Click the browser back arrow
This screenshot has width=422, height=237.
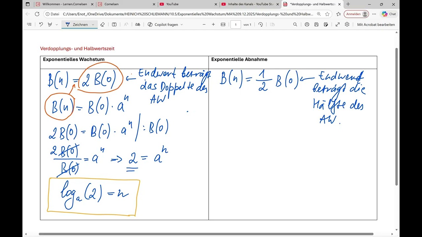pos(27,14)
